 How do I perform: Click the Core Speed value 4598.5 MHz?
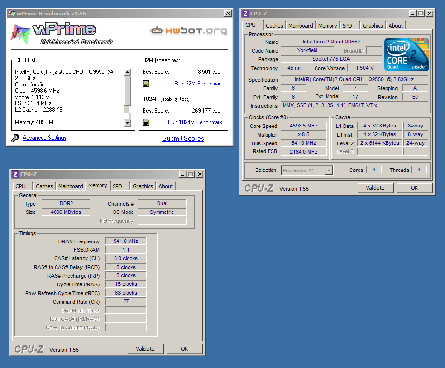click(x=303, y=126)
